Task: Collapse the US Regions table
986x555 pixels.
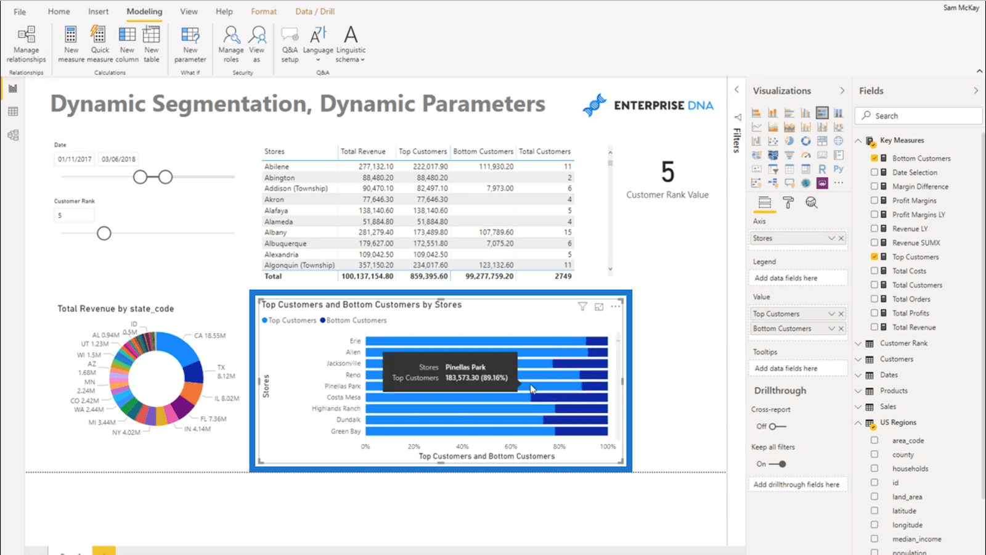Action: (x=858, y=423)
